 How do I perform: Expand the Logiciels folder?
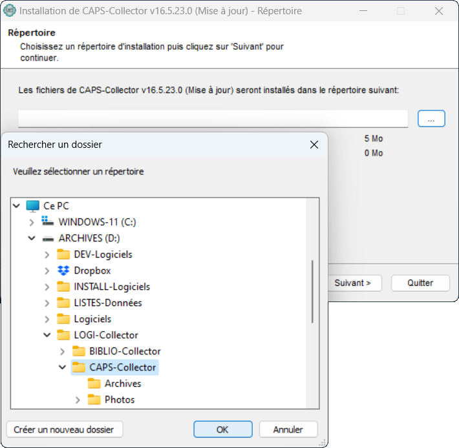(x=47, y=319)
